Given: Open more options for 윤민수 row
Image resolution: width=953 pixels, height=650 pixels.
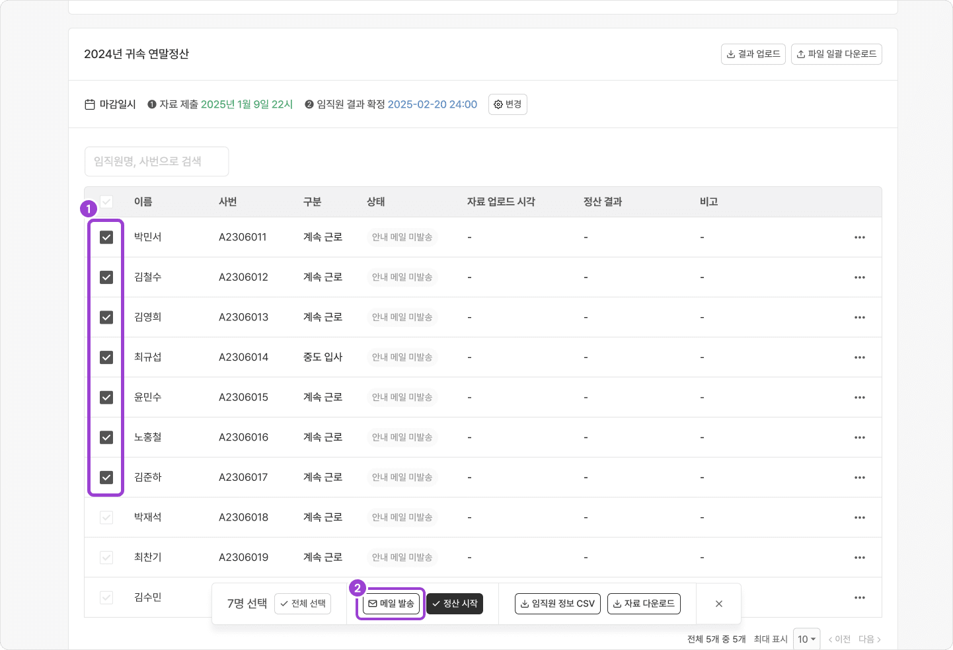Looking at the screenshot, I should [859, 398].
